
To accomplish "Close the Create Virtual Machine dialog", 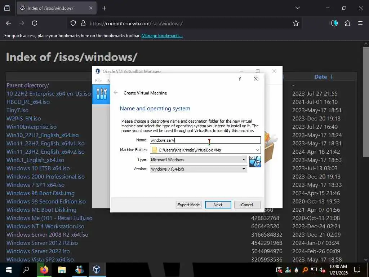I will [256, 79].
